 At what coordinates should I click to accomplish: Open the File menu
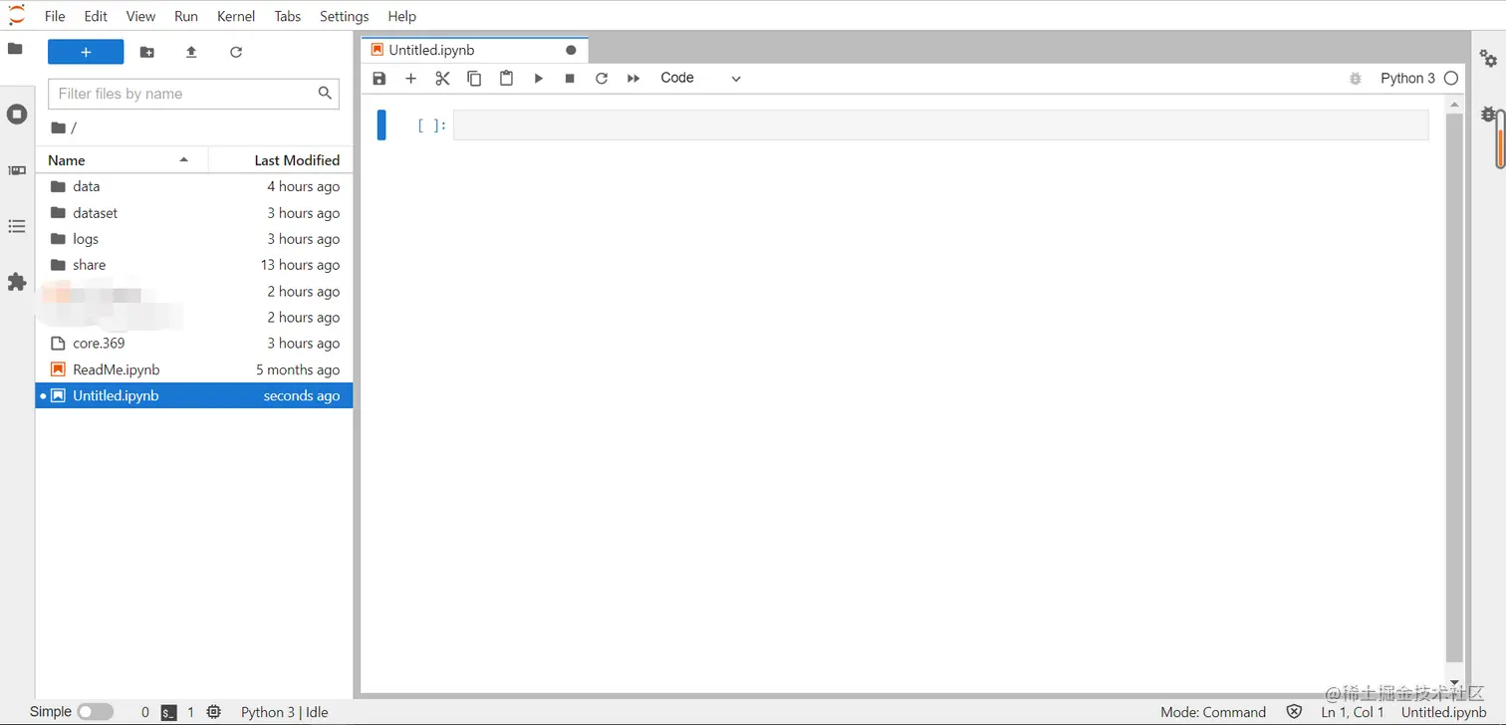(55, 16)
